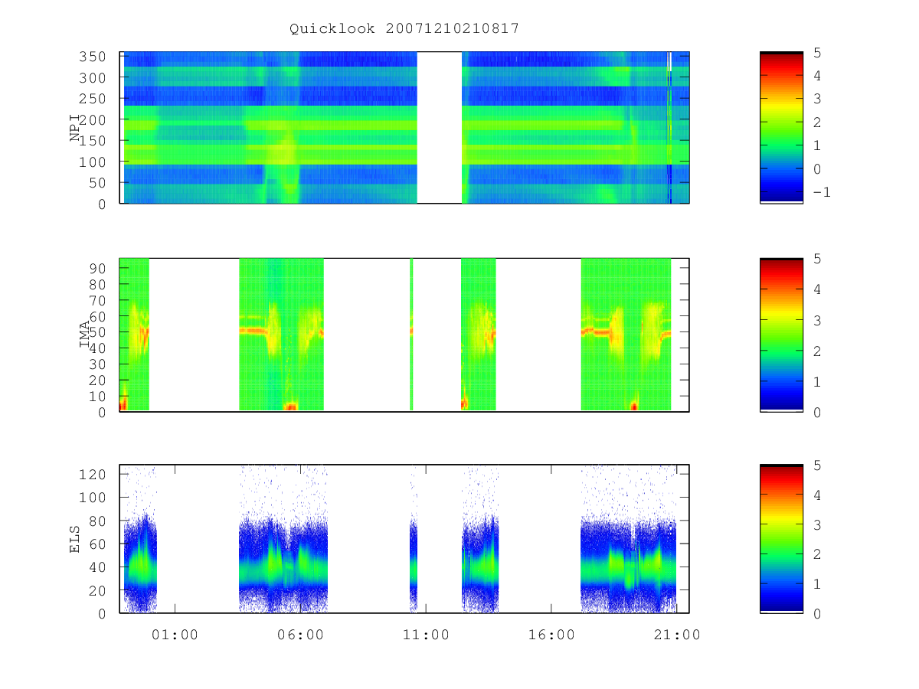The width and height of the screenshot is (919, 689).
Task: Click the 16:00 time tick label
Action: click(x=551, y=635)
